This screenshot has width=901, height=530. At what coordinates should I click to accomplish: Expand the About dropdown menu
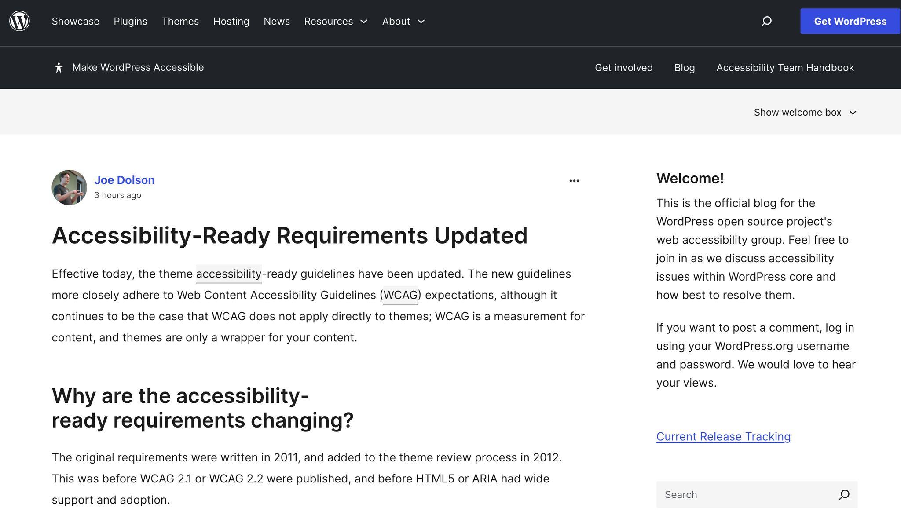click(x=403, y=21)
